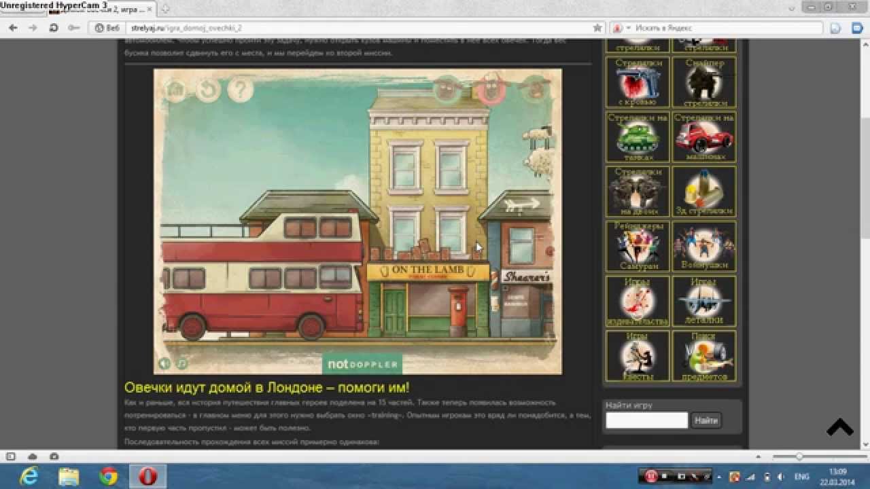Open the two-player shooters category thumbnail
This screenshot has width=870, height=489.
(x=637, y=191)
